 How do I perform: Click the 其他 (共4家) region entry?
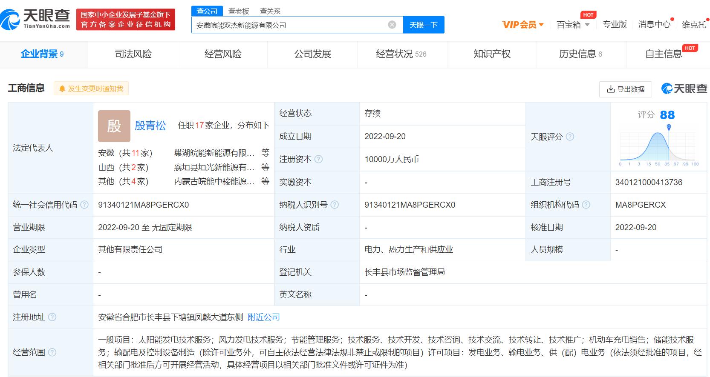coord(123,181)
